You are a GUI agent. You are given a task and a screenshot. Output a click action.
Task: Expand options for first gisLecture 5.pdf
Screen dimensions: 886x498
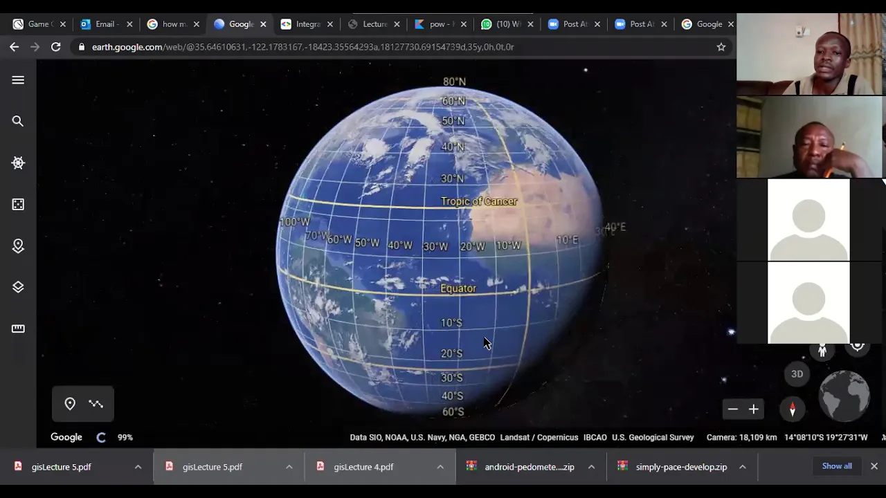coord(138,467)
